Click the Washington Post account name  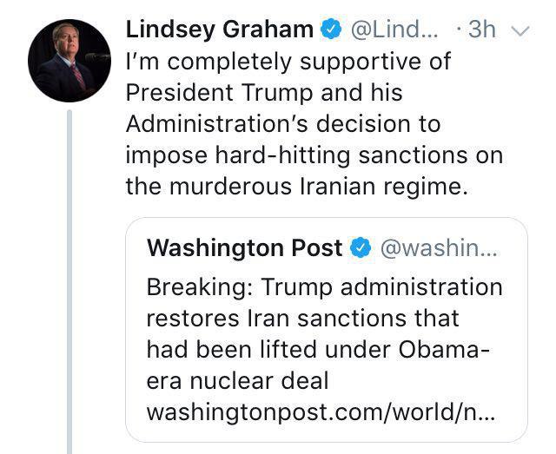pyautogui.click(x=244, y=248)
